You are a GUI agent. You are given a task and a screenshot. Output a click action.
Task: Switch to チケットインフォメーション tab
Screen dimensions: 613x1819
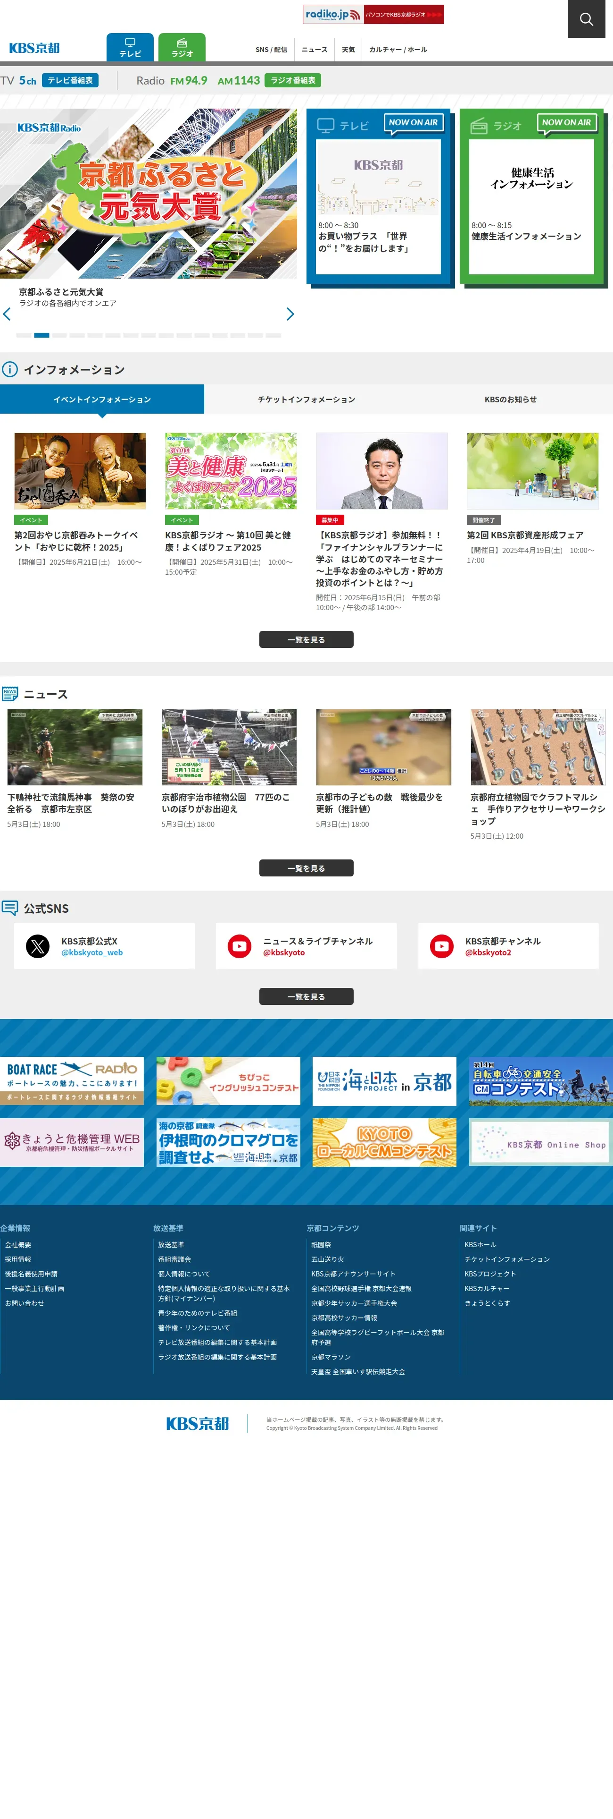(306, 399)
